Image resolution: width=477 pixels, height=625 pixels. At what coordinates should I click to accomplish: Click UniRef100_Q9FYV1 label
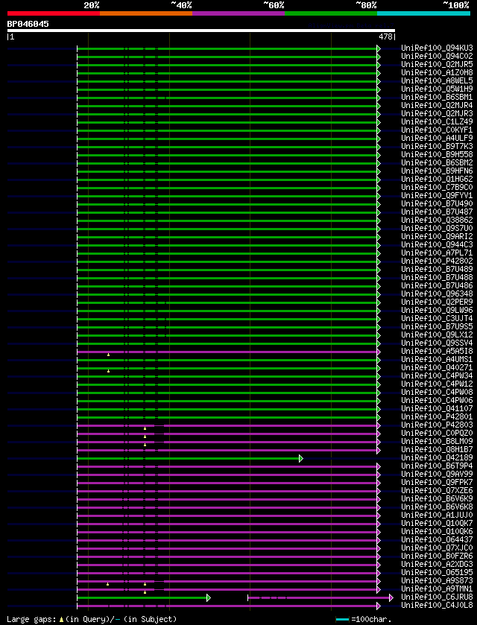click(x=437, y=196)
